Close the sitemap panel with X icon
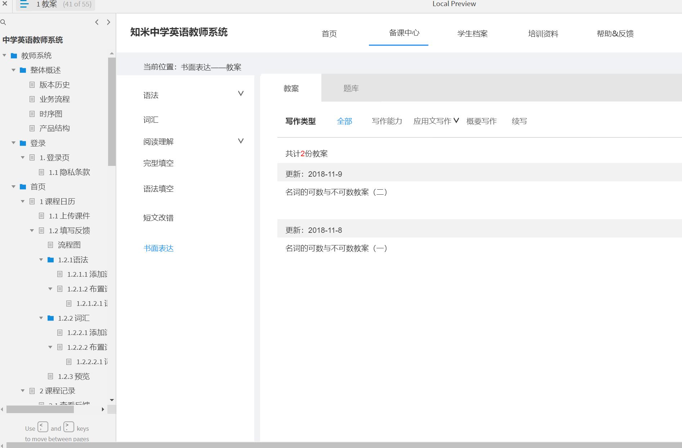 coord(5,4)
